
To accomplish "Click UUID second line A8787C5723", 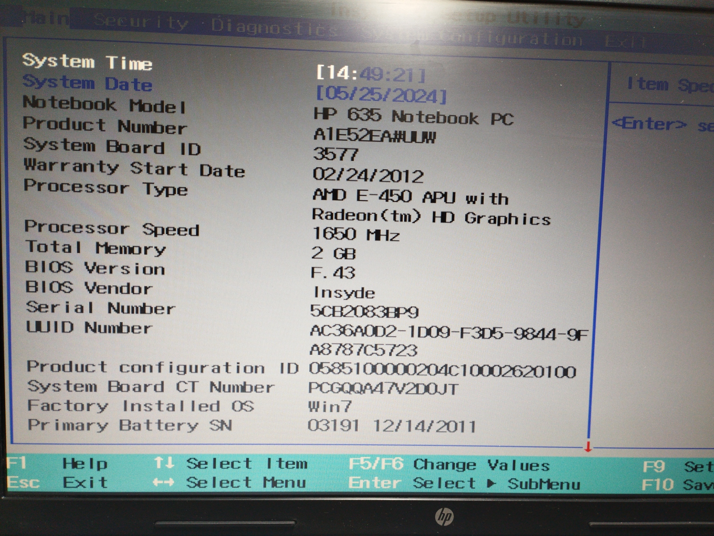I will coord(363,350).
